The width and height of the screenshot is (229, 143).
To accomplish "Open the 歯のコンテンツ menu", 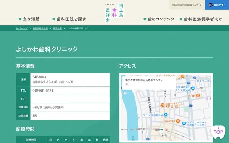I will pos(159,19).
